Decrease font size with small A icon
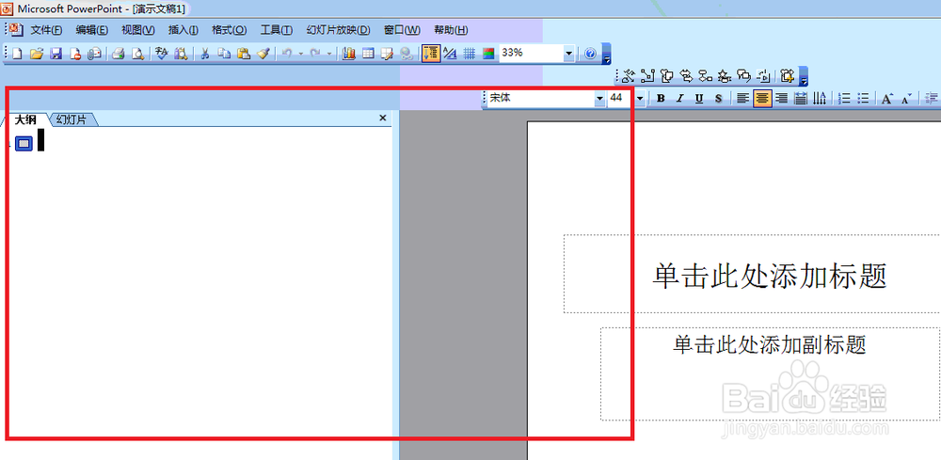This screenshot has width=941, height=460. [x=906, y=99]
